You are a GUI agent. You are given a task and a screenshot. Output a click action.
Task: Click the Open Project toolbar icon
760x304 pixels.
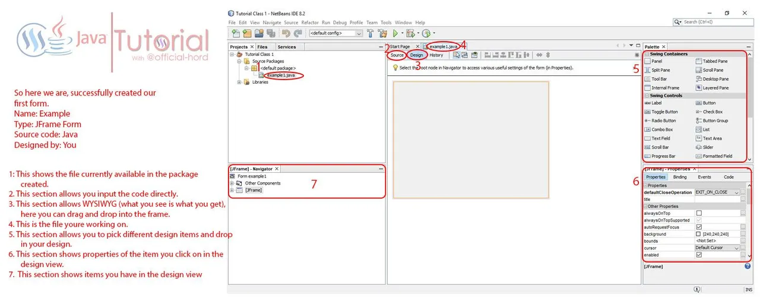[259, 33]
